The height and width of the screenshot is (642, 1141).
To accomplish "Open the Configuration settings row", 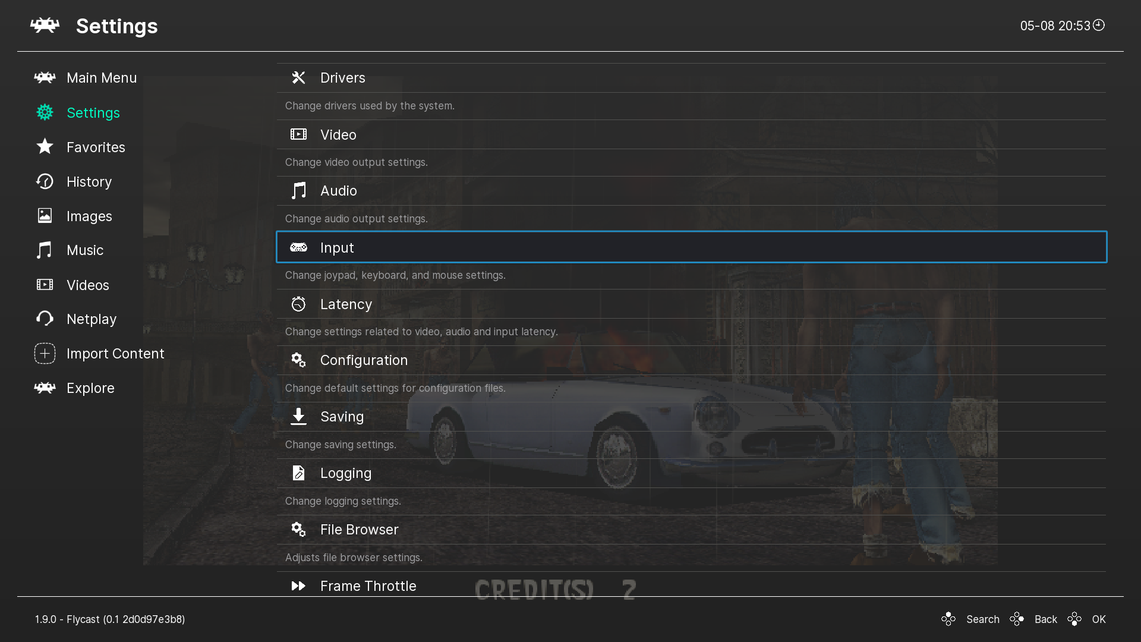I will [691, 360].
